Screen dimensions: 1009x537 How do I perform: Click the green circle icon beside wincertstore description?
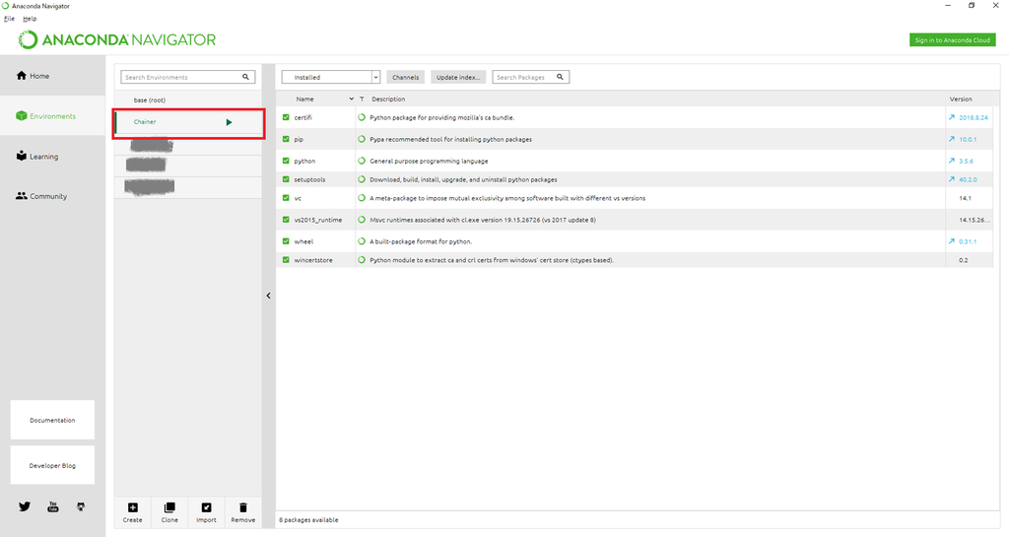click(x=362, y=260)
